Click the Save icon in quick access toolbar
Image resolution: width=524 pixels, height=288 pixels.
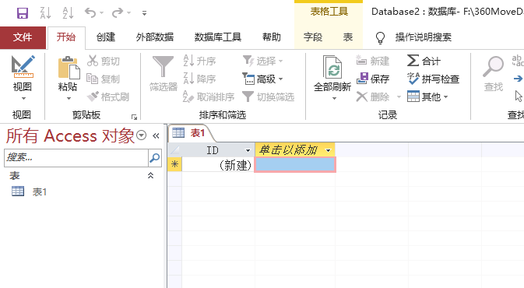coord(23,13)
